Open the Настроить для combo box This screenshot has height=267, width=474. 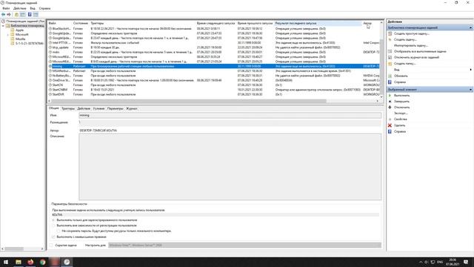point(244,245)
